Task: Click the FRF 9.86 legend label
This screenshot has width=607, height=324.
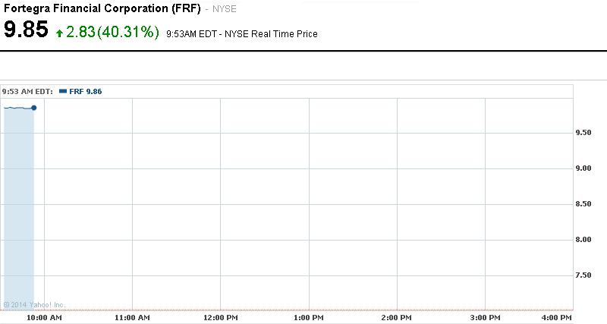Action: (85, 91)
